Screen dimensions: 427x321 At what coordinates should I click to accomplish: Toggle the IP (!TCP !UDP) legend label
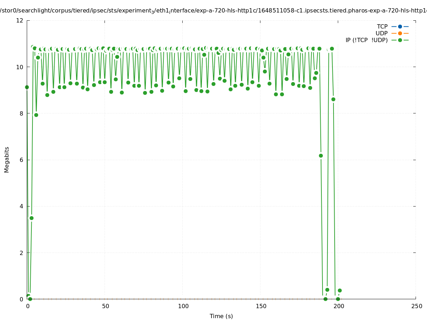[x=366, y=40]
